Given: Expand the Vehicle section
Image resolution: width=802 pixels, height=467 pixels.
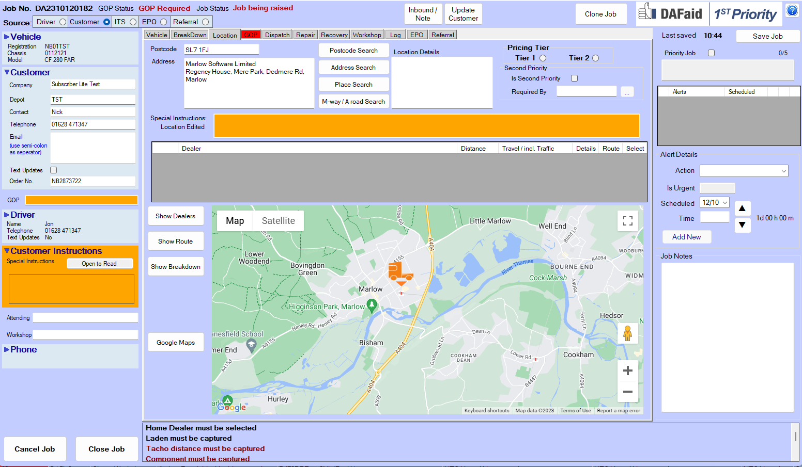Looking at the screenshot, I should (7, 37).
